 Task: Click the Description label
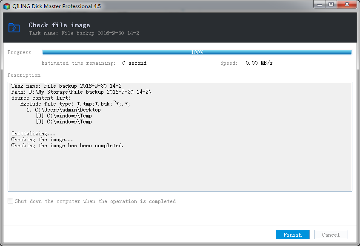point(24,75)
